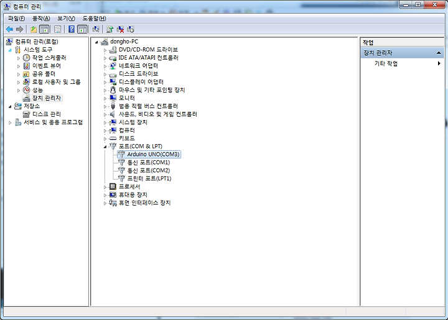
Task: Select the IDE ATA/ATAPI 컨트롤러 icon
Action: click(113, 58)
